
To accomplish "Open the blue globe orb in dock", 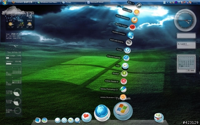I will coord(102,113).
